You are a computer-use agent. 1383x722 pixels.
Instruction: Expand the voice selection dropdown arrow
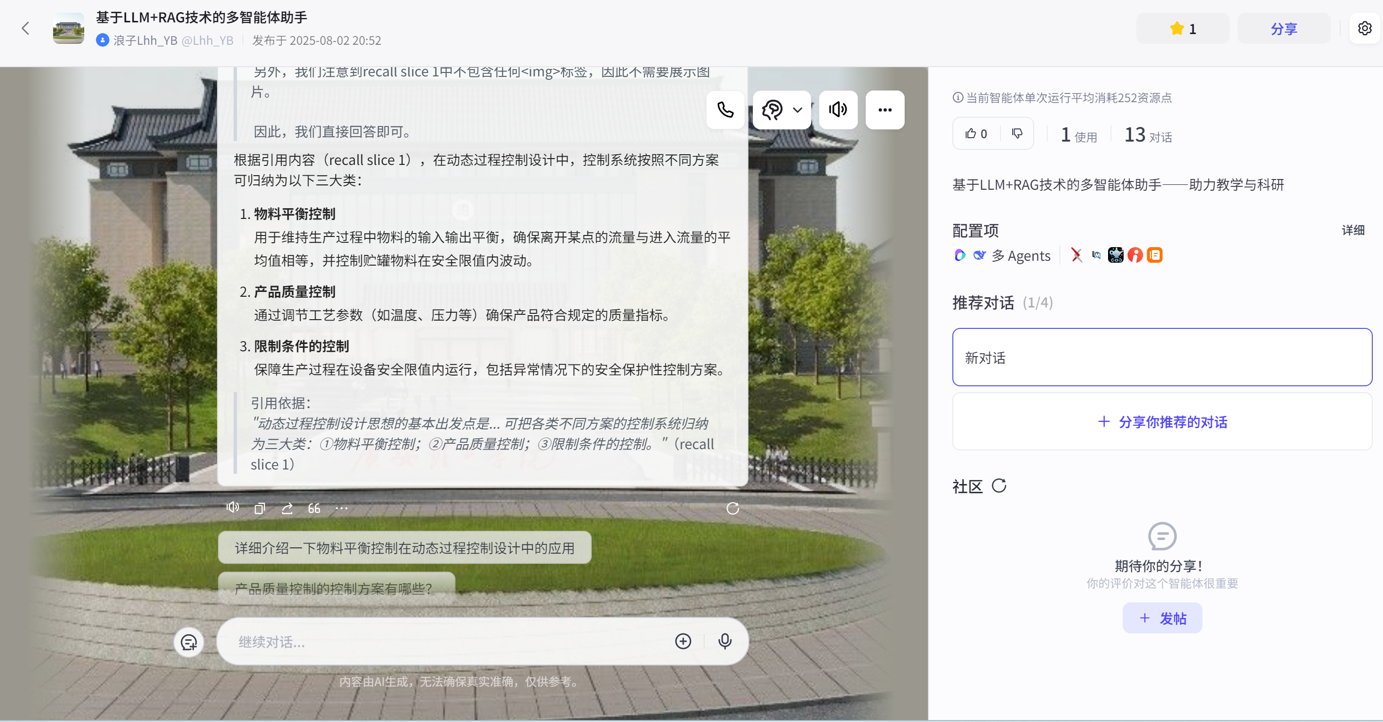[x=797, y=110]
